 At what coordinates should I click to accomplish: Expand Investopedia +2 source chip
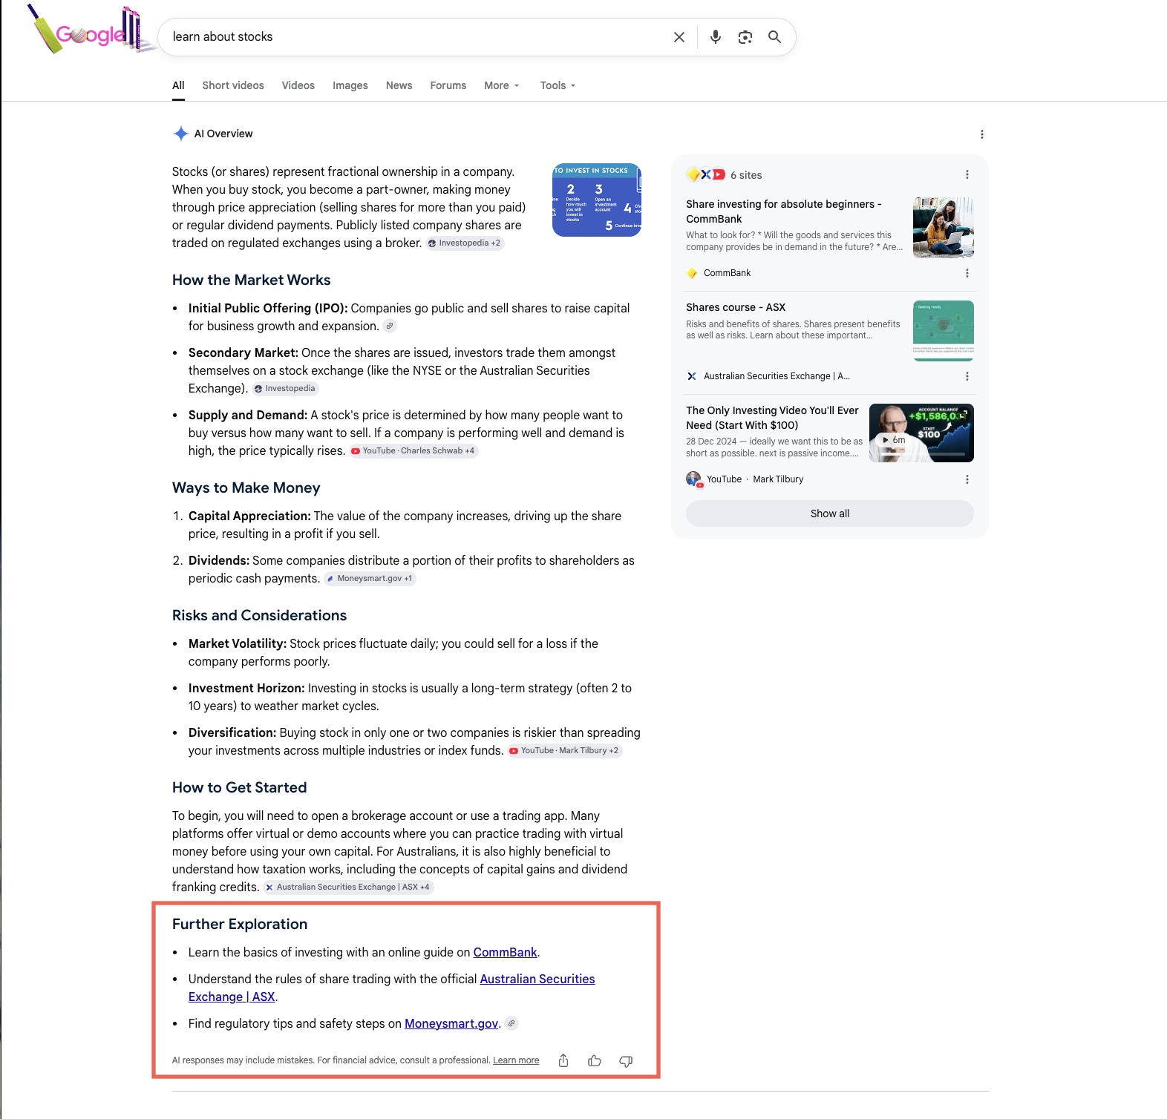(x=465, y=243)
